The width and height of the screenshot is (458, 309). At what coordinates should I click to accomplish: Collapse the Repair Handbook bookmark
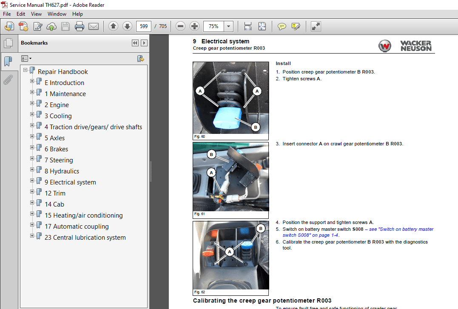click(26, 70)
